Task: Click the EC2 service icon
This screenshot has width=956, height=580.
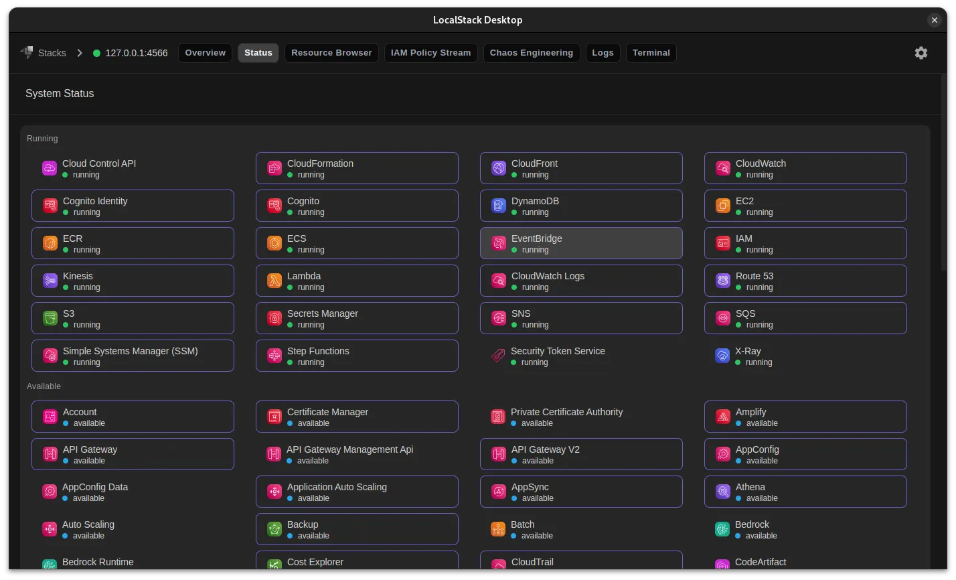Action: 722,206
